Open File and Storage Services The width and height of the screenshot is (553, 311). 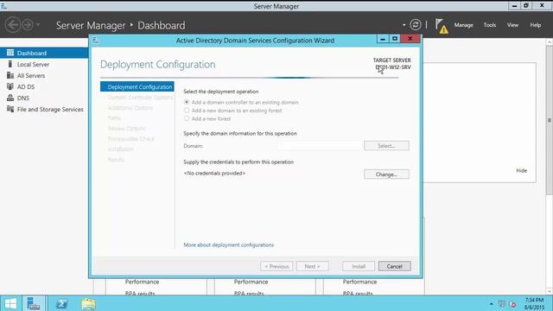pos(50,110)
